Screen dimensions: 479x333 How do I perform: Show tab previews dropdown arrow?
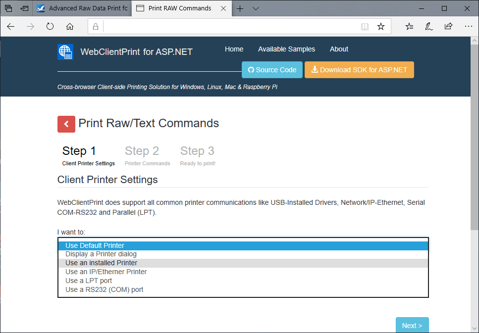(256, 8)
